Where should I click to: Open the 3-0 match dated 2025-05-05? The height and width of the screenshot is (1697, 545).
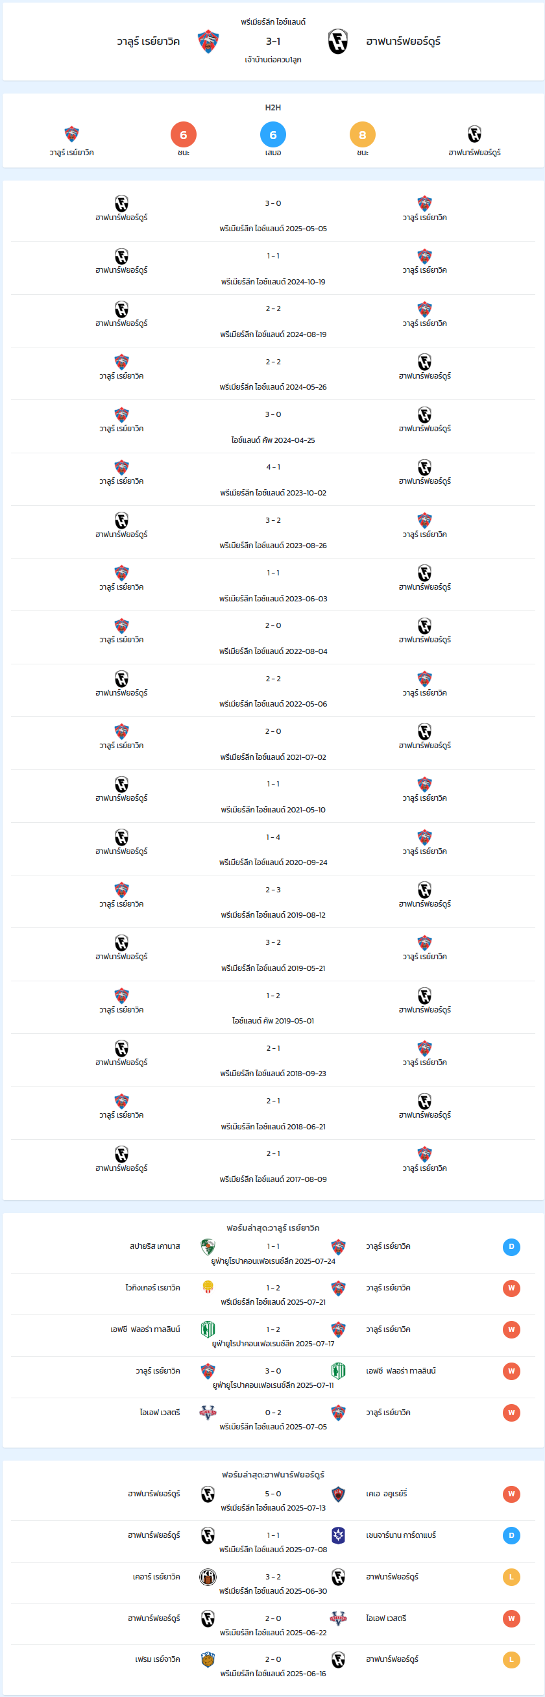[273, 215]
